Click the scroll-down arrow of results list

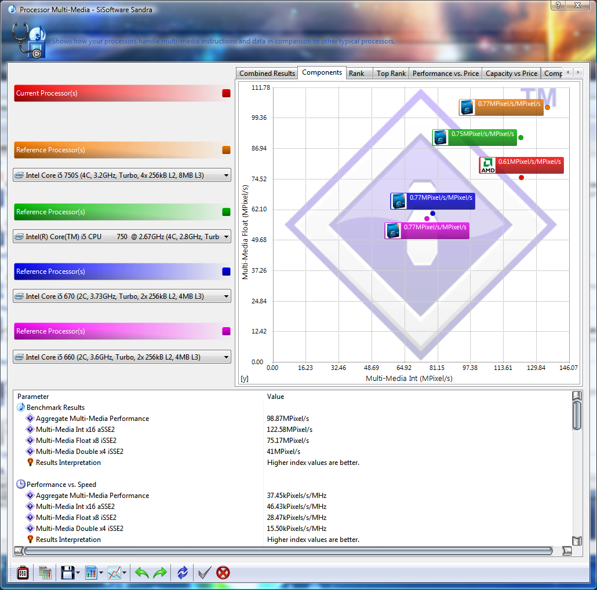click(x=577, y=541)
